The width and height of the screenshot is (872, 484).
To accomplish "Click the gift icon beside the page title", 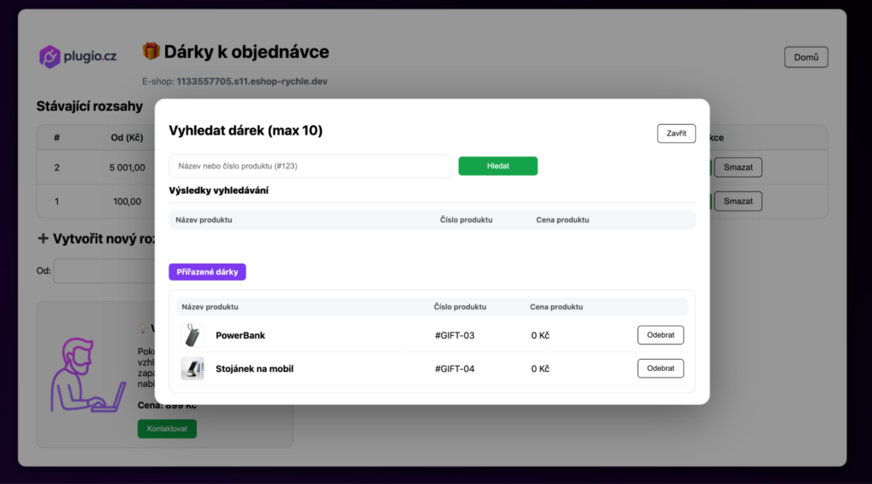I will 151,52.
